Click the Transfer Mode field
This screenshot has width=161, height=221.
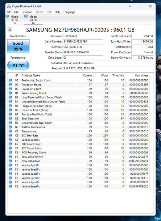pyautogui.click(x=83, y=52)
